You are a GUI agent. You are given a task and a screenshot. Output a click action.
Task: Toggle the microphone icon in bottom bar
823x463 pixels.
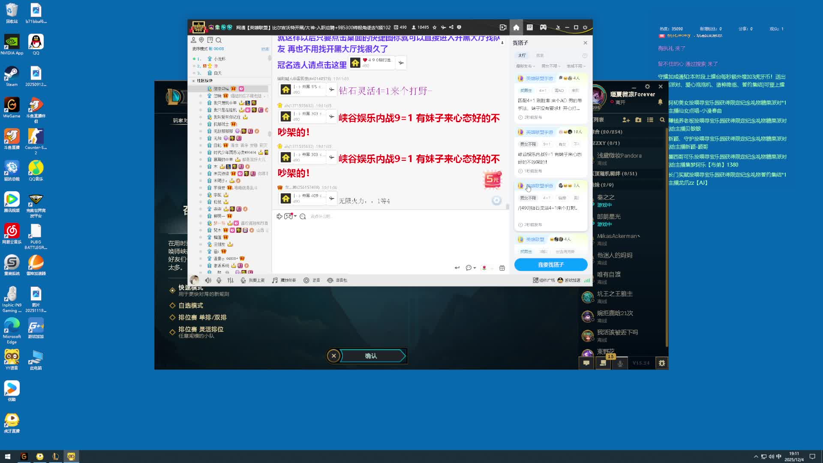[219, 280]
